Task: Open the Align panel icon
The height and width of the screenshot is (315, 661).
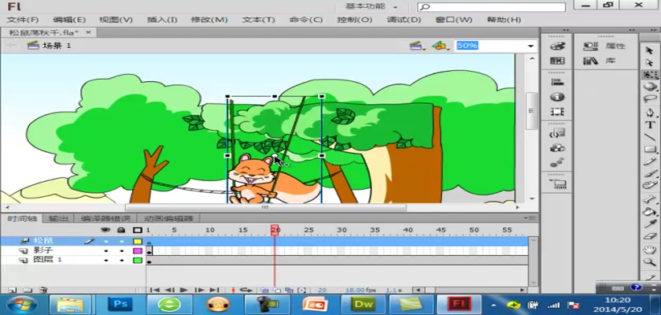Action: [x=557, y=82]
